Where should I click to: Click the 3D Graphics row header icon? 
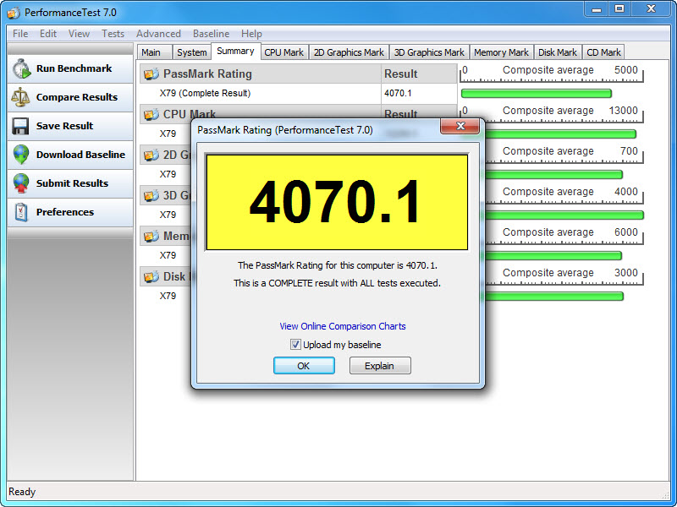151,196
